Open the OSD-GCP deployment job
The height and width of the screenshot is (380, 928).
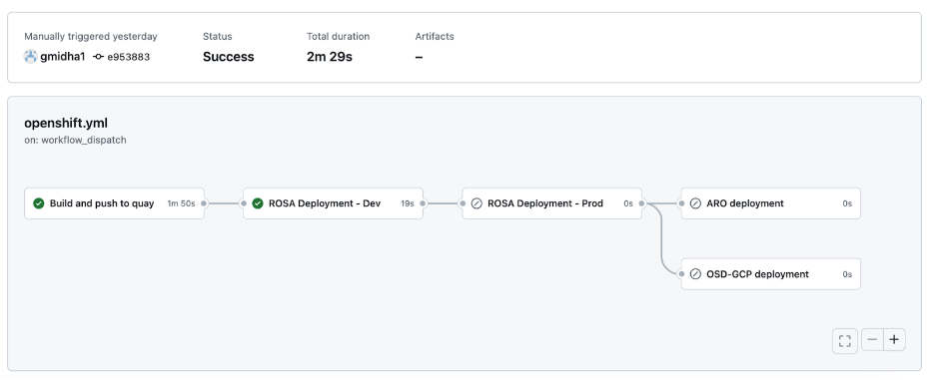771,274
